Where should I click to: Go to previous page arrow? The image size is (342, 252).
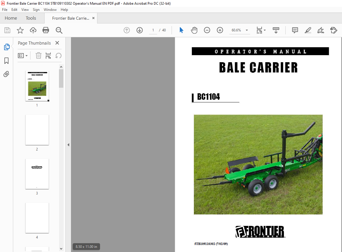[126, 30]
